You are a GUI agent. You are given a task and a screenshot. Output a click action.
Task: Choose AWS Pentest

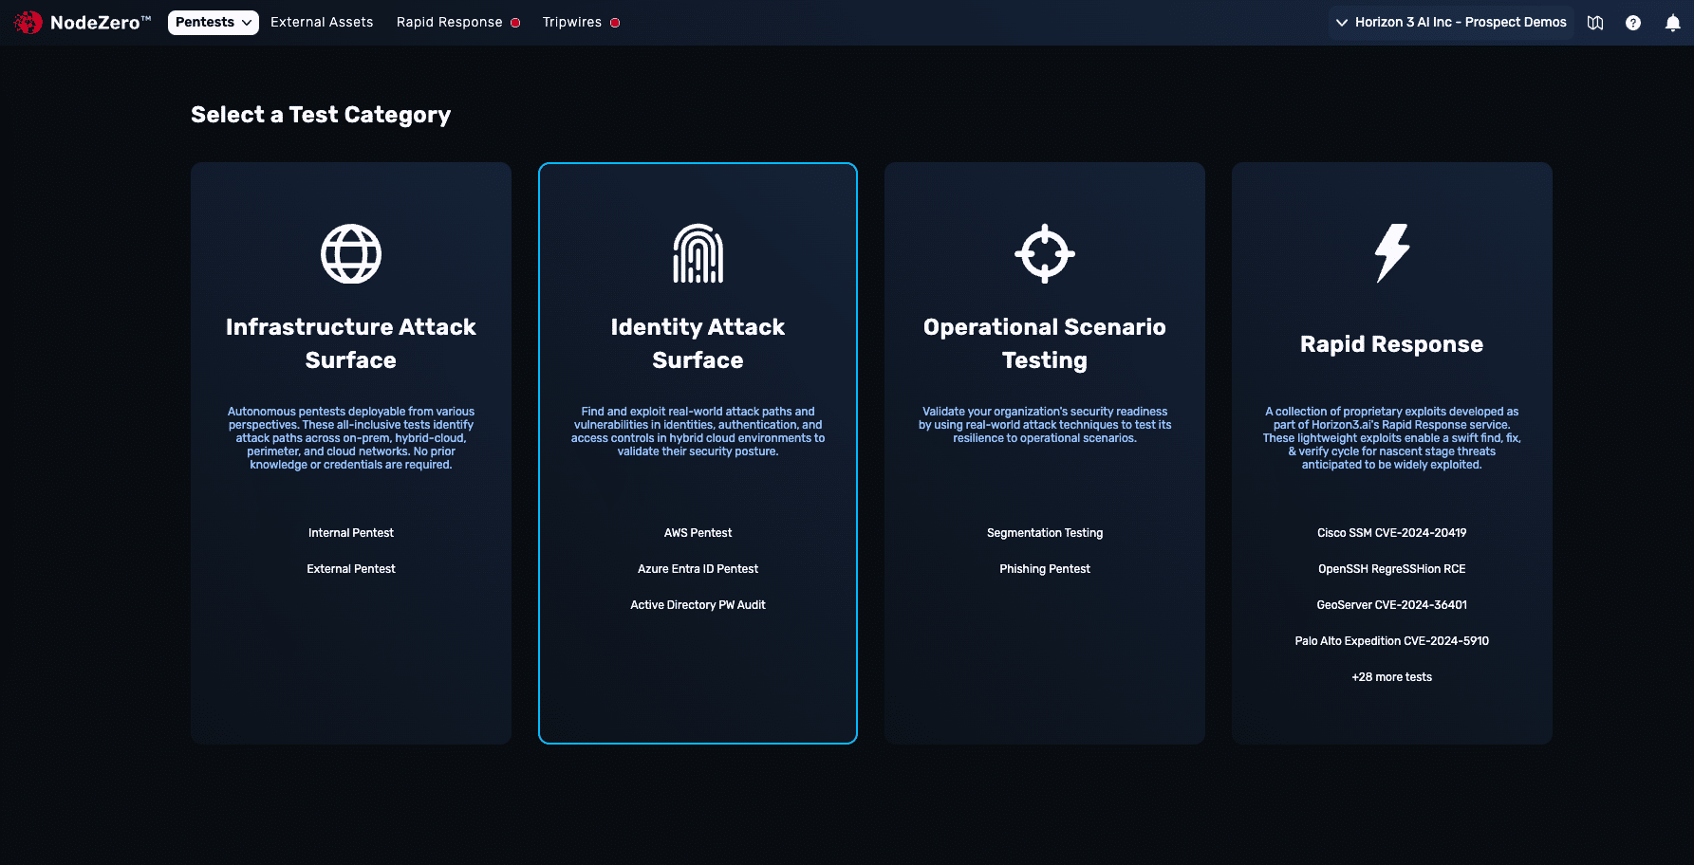698,533
